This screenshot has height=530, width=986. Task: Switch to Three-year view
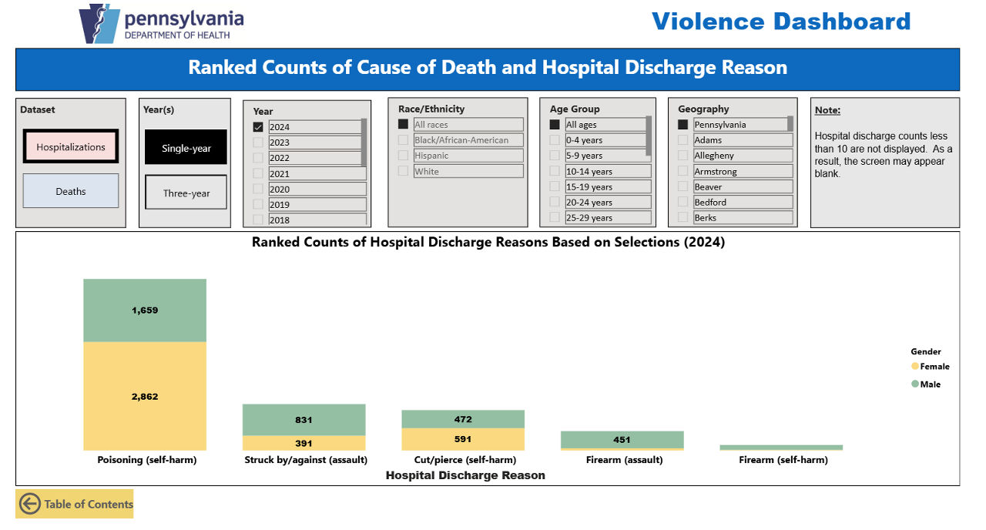[185, 193]
